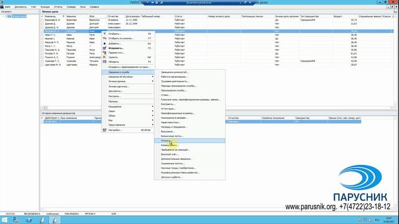Screen dimensions: 399x224
Task: Tick the checkbox for the Петров П. И. row
Action: point(42,54)
